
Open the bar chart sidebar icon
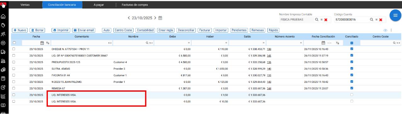point(3,96)
